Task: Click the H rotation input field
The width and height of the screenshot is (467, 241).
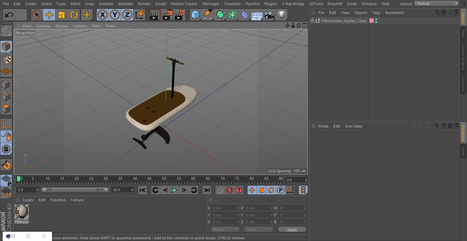Action: point(293,208)
